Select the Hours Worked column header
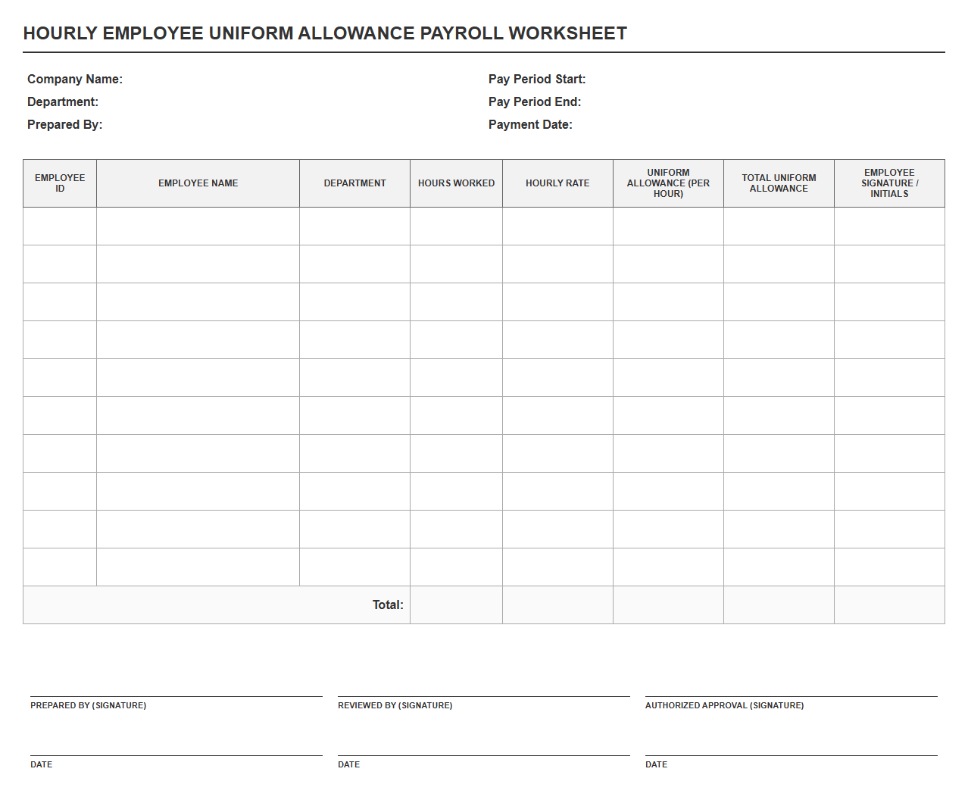 457,183
